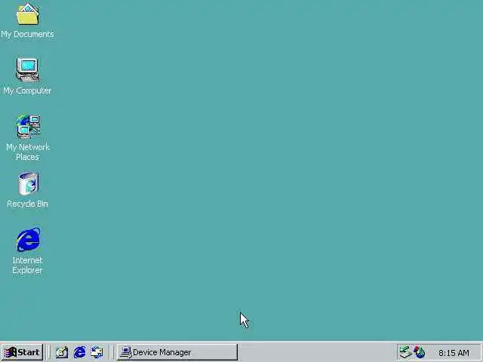
Task: Select the Recycle Bin icon
Action: pyautogui.click(x=28, y=183)
